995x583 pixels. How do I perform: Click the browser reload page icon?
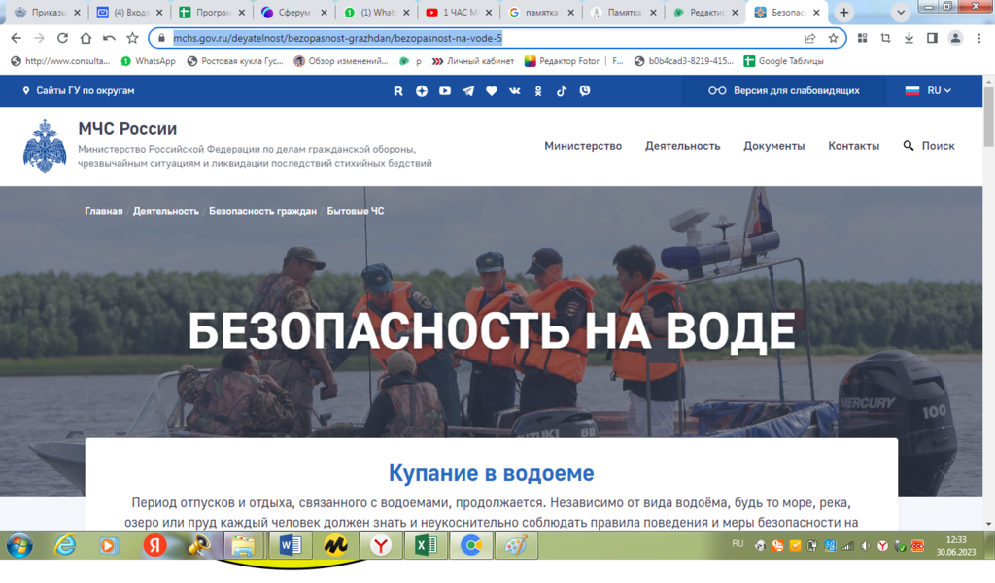click(62, 38)
